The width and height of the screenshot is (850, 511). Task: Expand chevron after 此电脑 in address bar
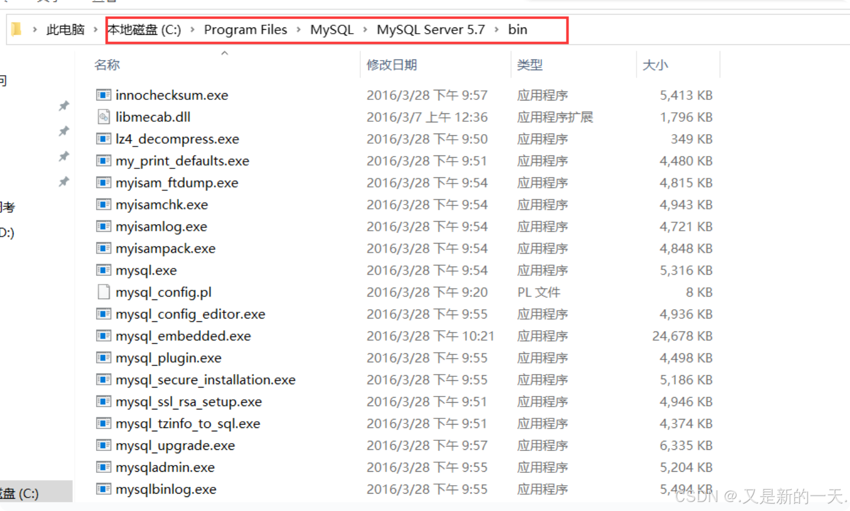(95, 29)
